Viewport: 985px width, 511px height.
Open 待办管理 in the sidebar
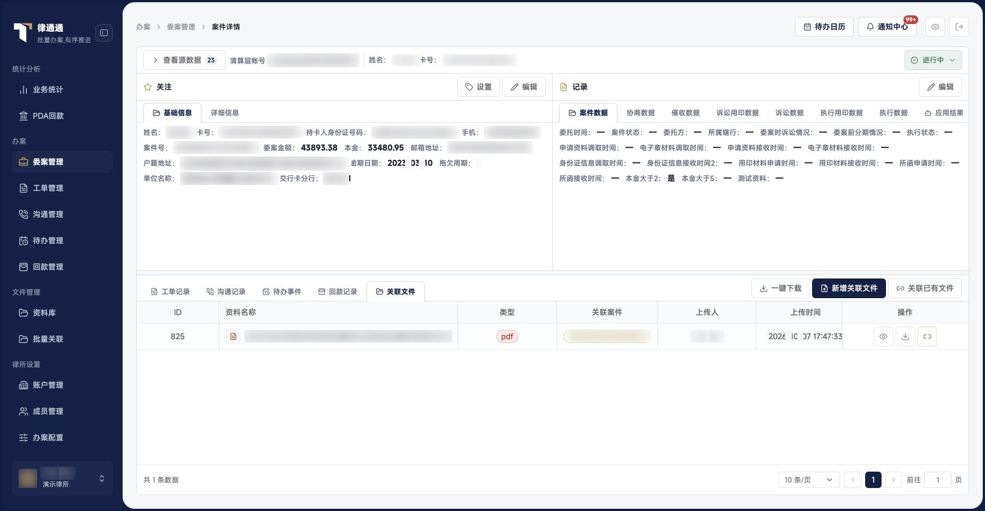pos(62,241)
